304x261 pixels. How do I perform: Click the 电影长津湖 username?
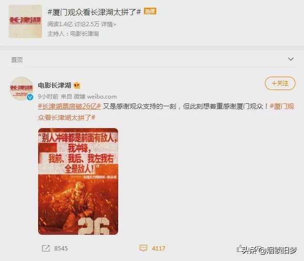54,85
